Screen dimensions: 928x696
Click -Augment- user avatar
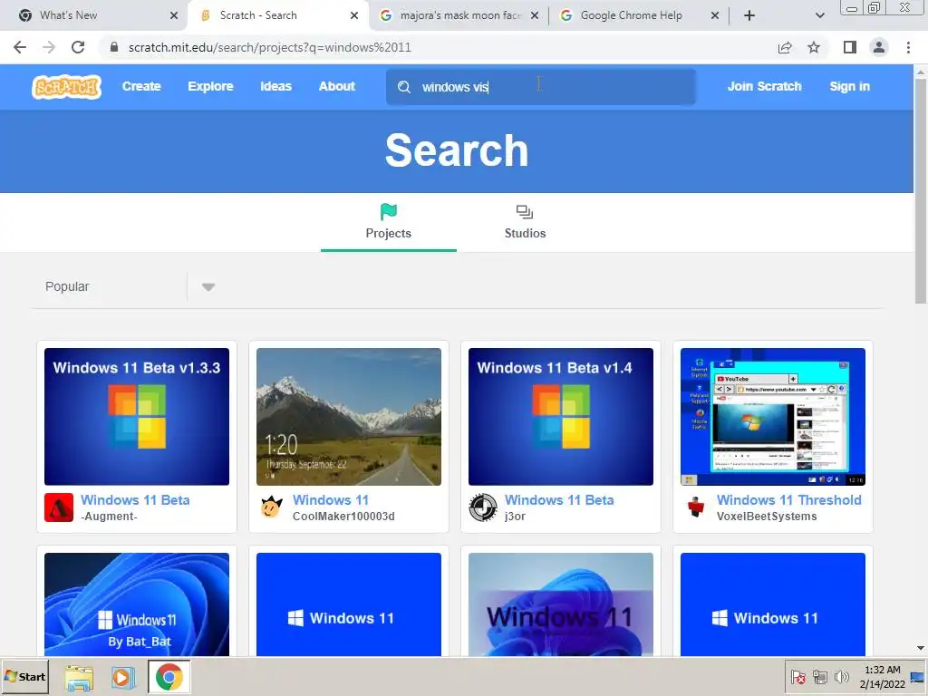59,507
